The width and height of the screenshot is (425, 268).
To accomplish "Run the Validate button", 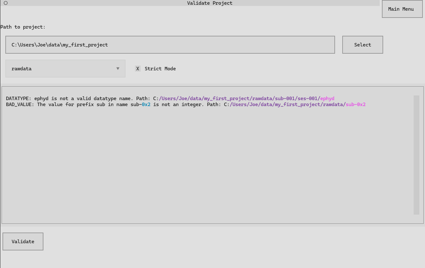I will click(x=23, y=242).
